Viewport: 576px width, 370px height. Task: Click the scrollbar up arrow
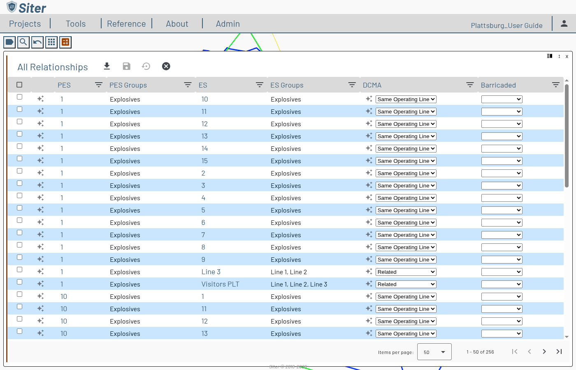[x=567, y=80]
